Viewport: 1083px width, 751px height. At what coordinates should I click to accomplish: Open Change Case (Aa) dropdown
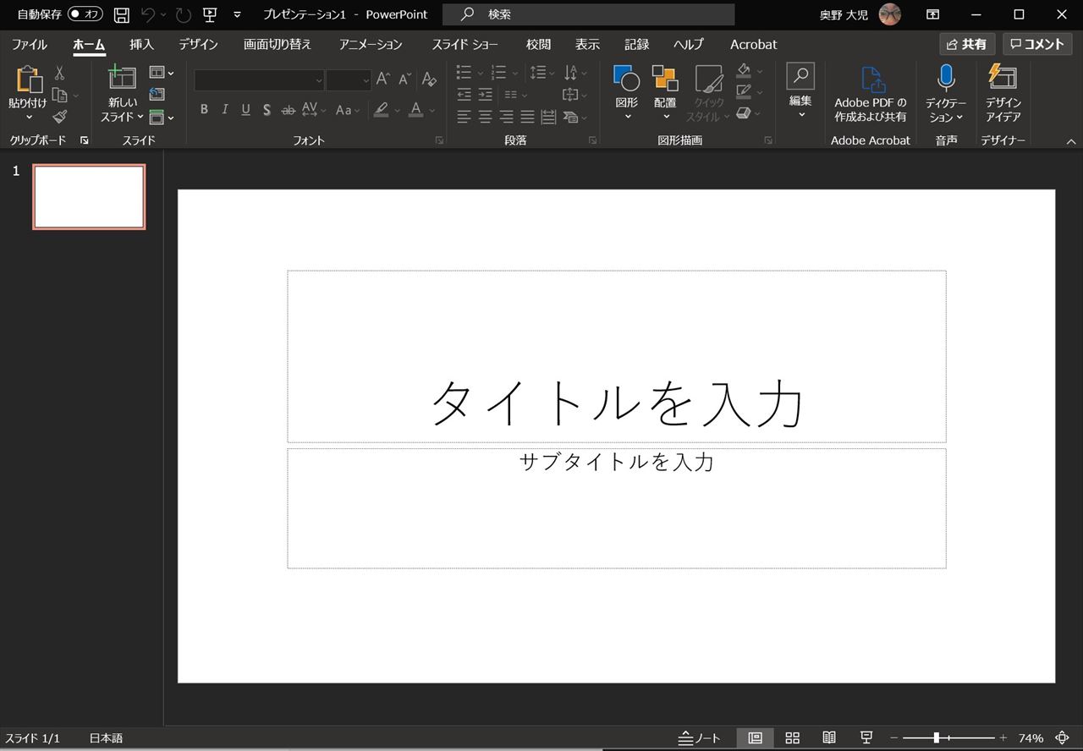point(347,110)
